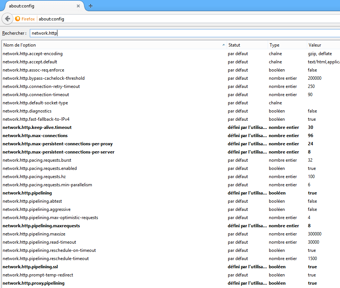
Task: Sort by Valeur column header
Action: tap(324, 45)
